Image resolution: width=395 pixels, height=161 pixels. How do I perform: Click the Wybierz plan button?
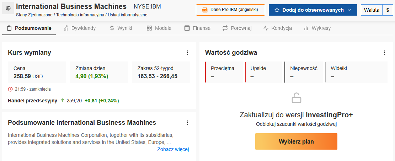point(296,141)
